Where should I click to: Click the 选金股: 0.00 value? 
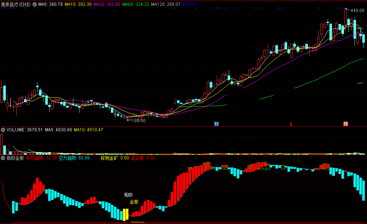point(143,158)
